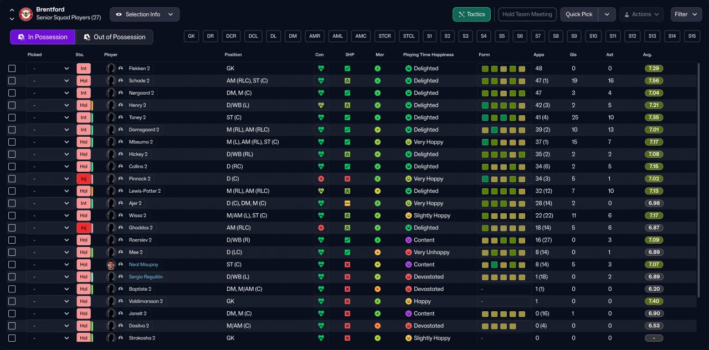Click the Inj status badge for Ghoddos
The image size is (709, 350).
(84, 228)
